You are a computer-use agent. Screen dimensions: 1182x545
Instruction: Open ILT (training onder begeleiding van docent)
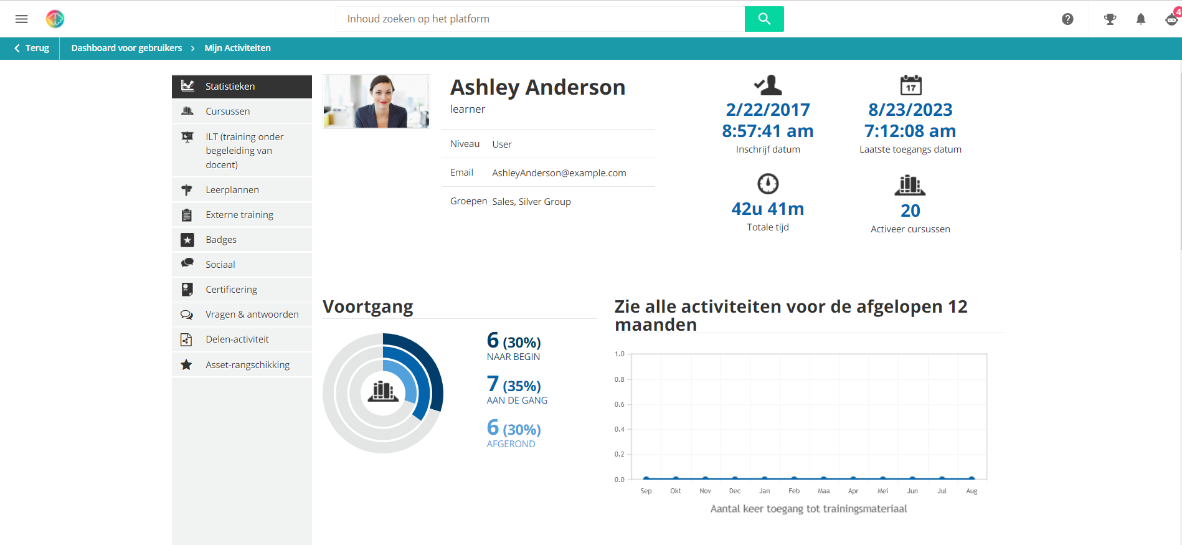point(242,151)
